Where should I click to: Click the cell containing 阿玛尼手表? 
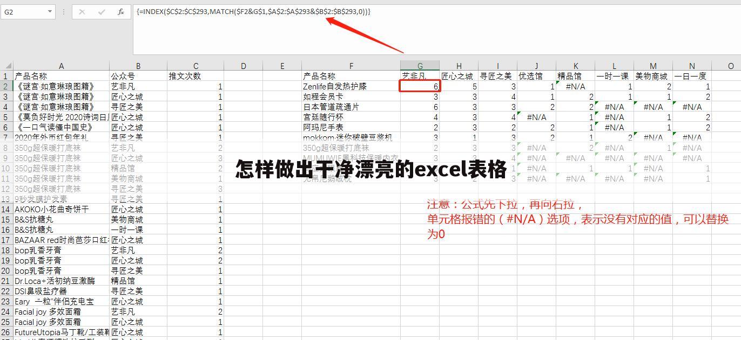pos(351,127)
